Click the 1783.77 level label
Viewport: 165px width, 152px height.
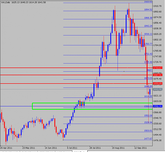[x=148, y=44]
